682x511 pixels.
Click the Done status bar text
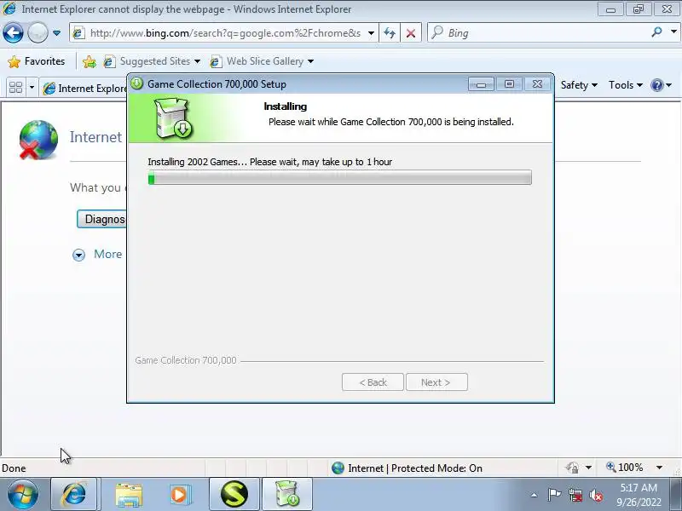[x=14, y=468]
